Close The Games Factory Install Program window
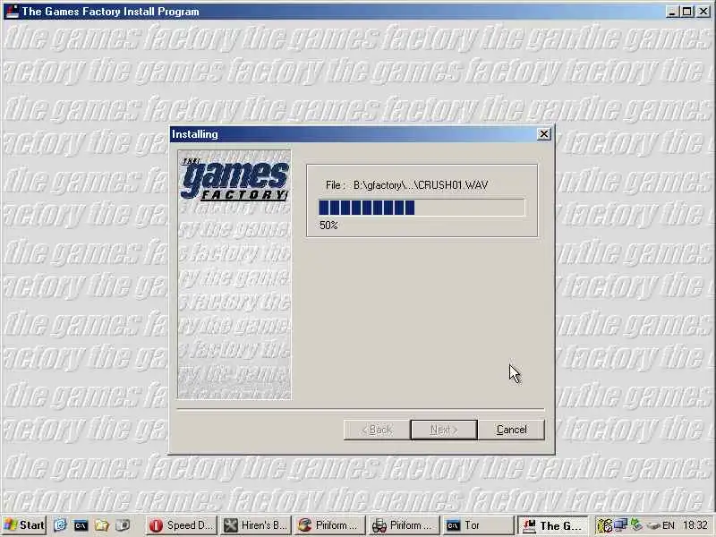The height and width of the screenshot is (537, 716). 703,12
